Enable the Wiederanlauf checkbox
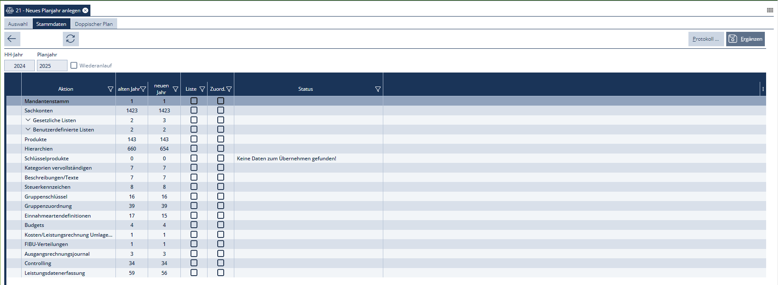Screen dimensions: 778x285 pyautogui.click(x=74, y=66)
